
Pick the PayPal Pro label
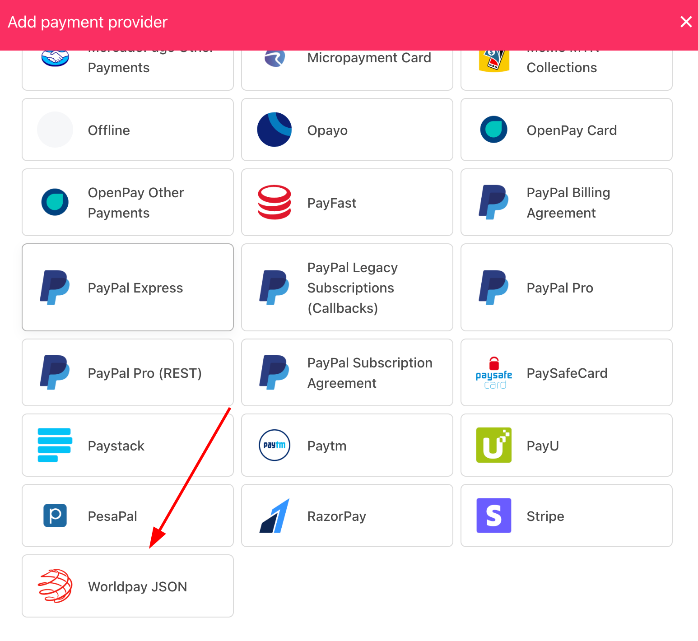(560, 288)
